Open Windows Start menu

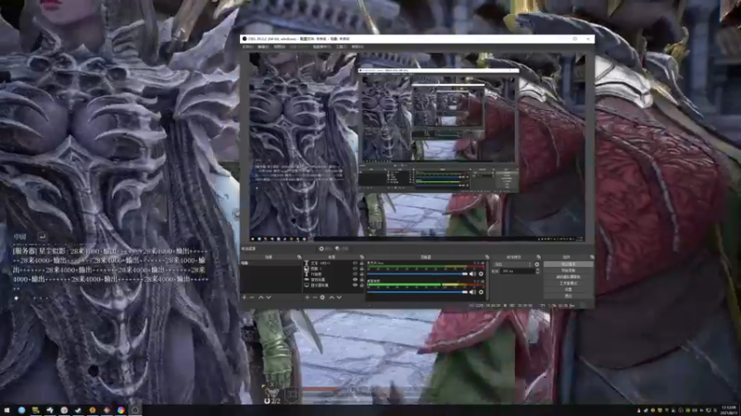pos(6,410)
